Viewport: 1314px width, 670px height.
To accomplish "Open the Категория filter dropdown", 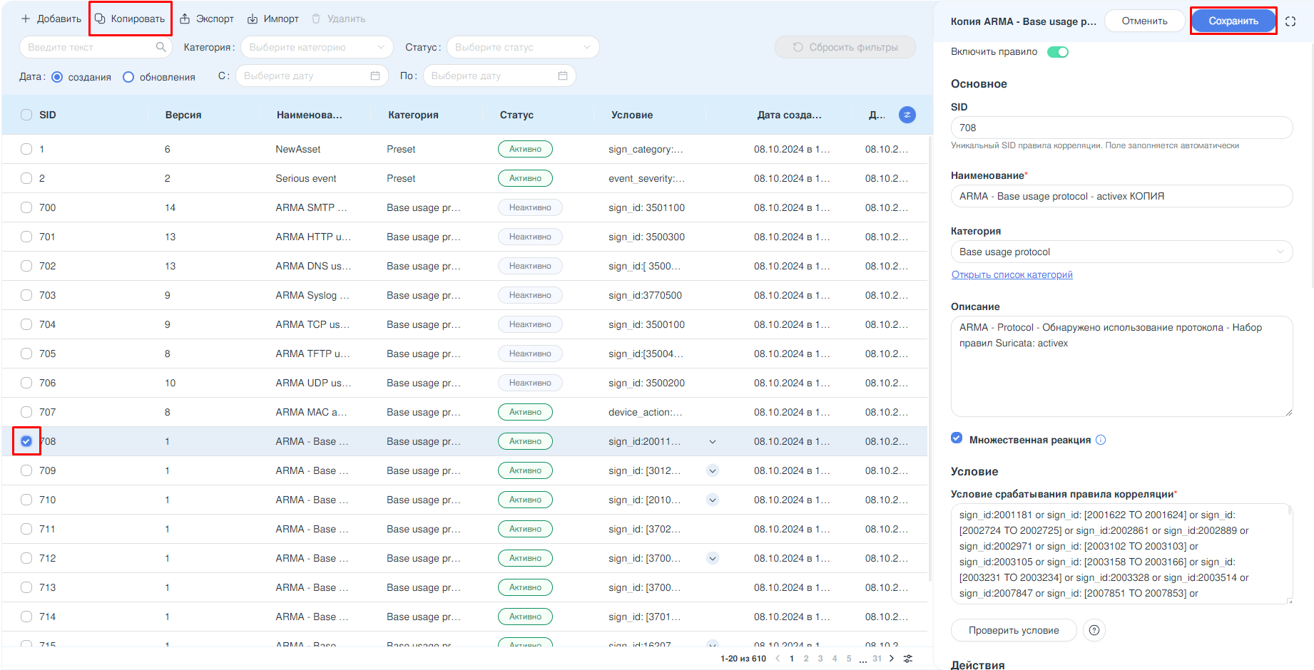I will (x=316, y=47).
